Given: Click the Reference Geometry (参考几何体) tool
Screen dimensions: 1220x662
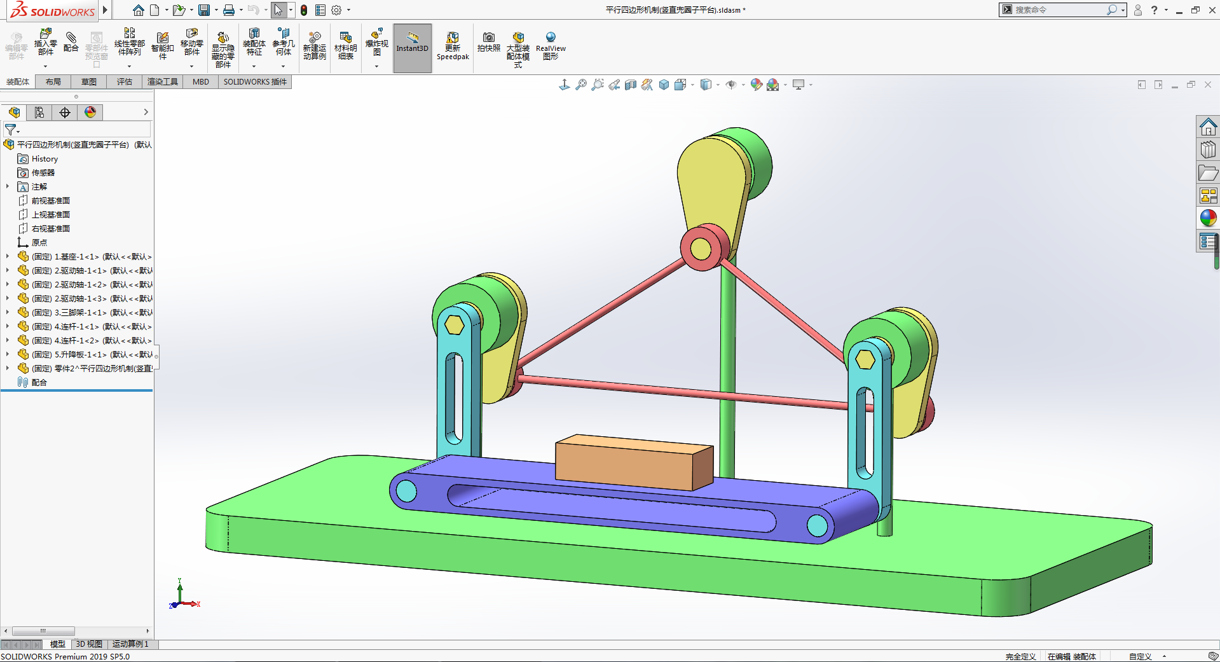Looking at the screenshot, I should coord(284,42).
